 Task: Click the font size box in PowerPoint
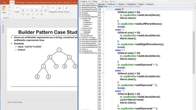[x=45, y=7]
